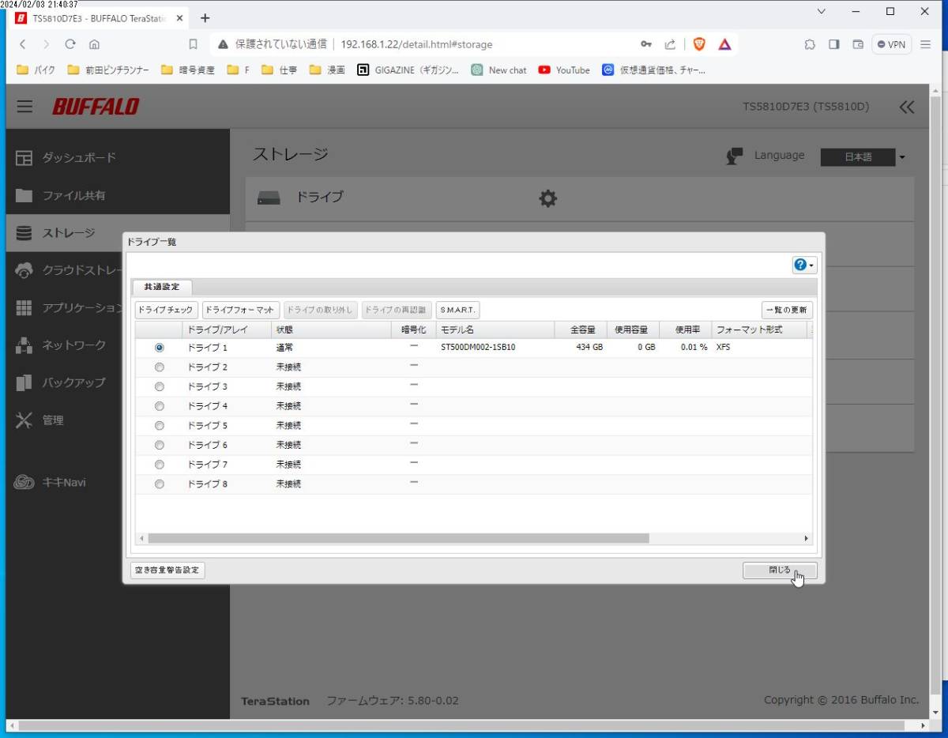948x738 pixels.
Task: Sort by モデル名 column header
Action: (x=495, y=329)
